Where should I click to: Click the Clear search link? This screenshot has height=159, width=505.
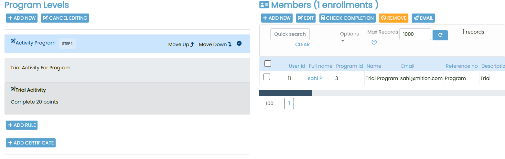tap(302, 45)
